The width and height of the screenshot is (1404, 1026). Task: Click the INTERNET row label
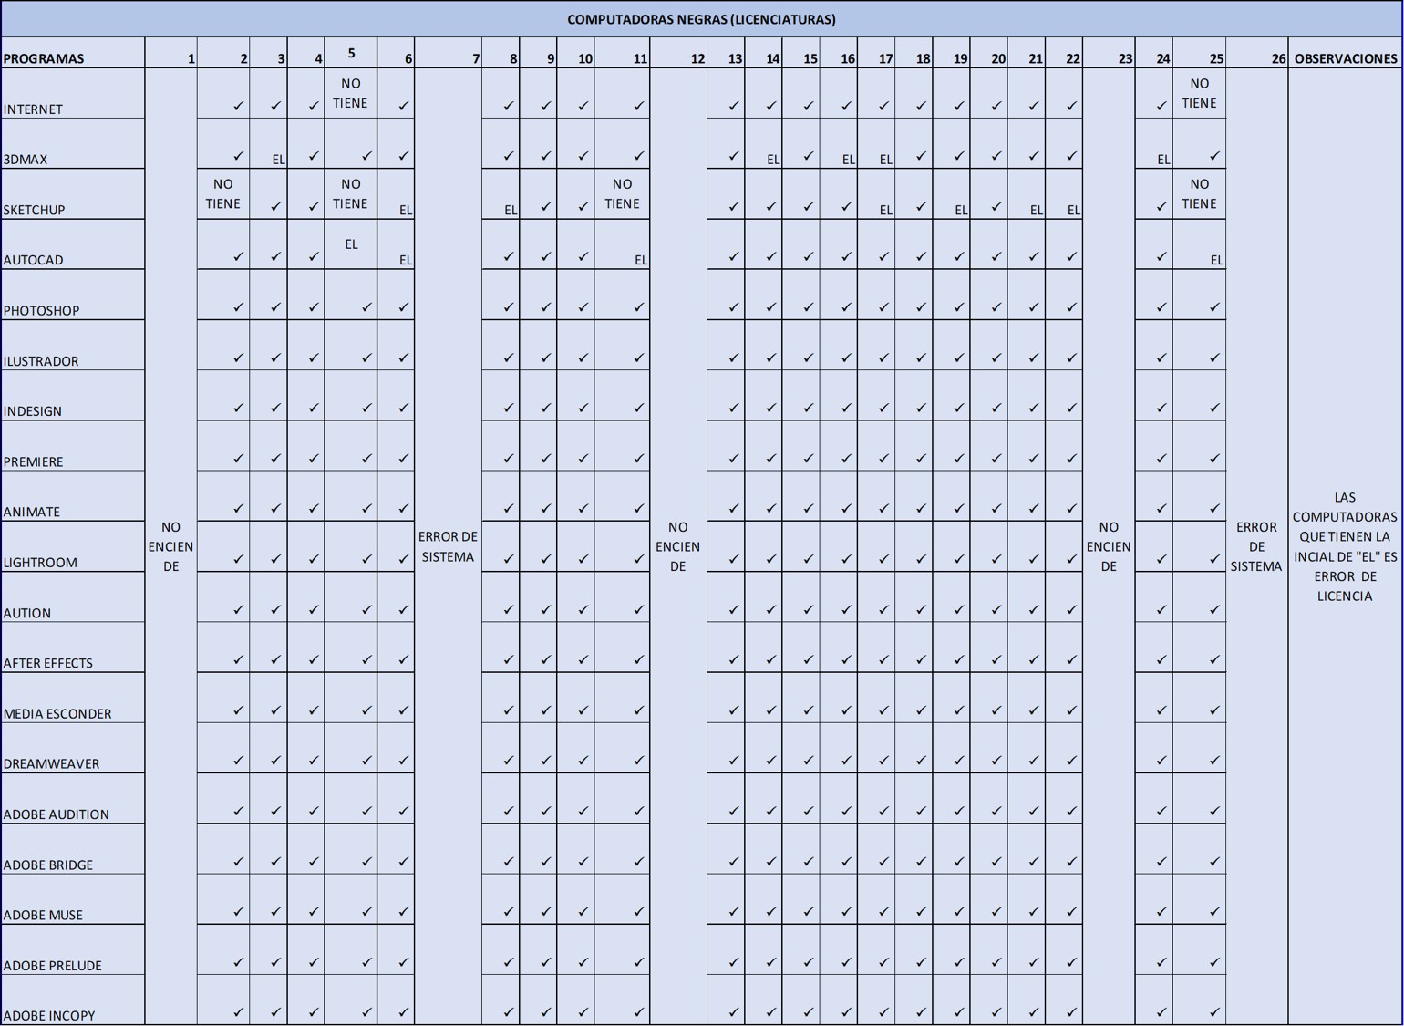point(73,93)
